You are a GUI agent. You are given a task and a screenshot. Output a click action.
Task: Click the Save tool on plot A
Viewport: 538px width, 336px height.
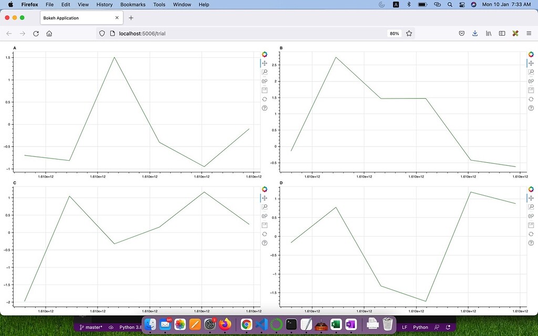265,90
